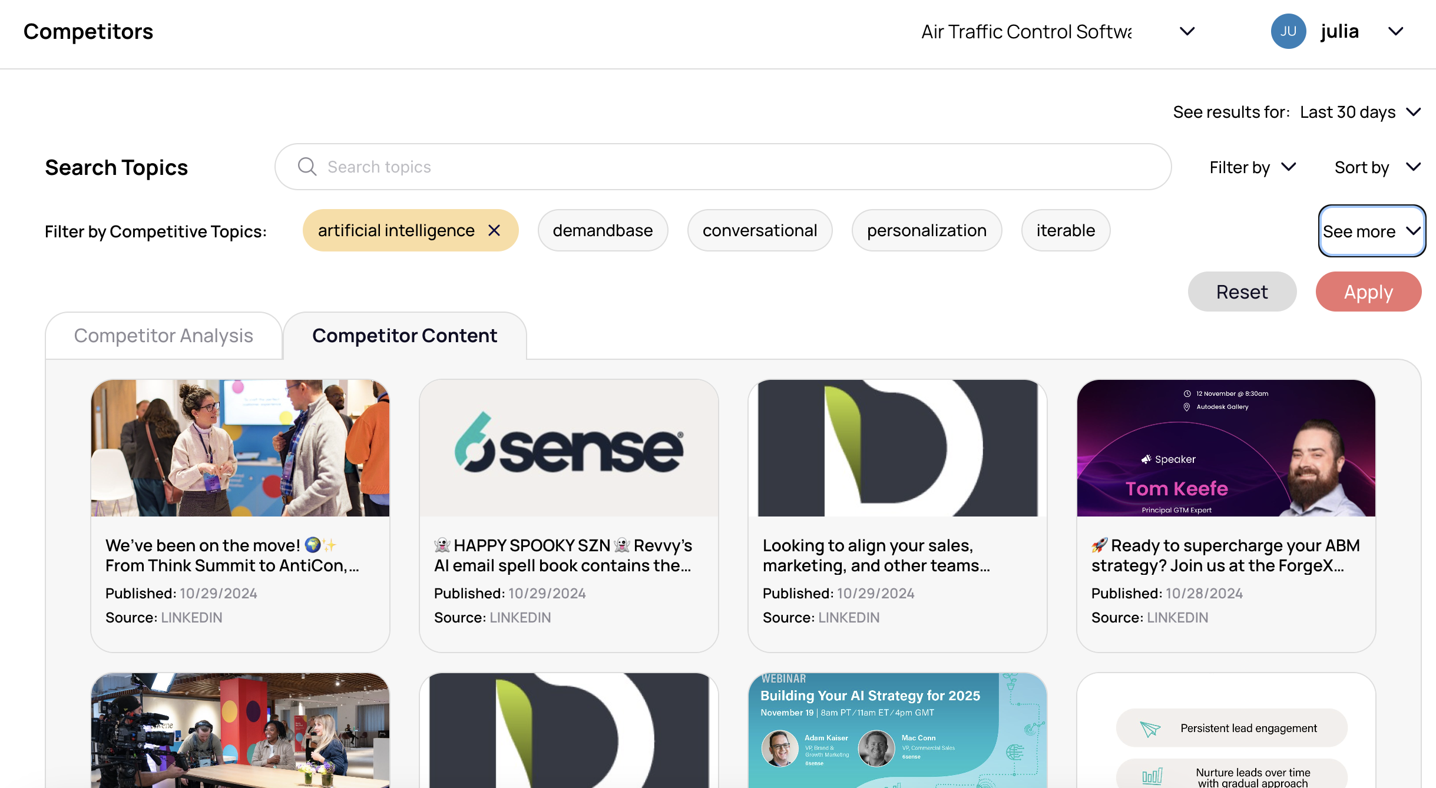
Task: Expand the julia account menu chevron
Action: coord(1395,31)
